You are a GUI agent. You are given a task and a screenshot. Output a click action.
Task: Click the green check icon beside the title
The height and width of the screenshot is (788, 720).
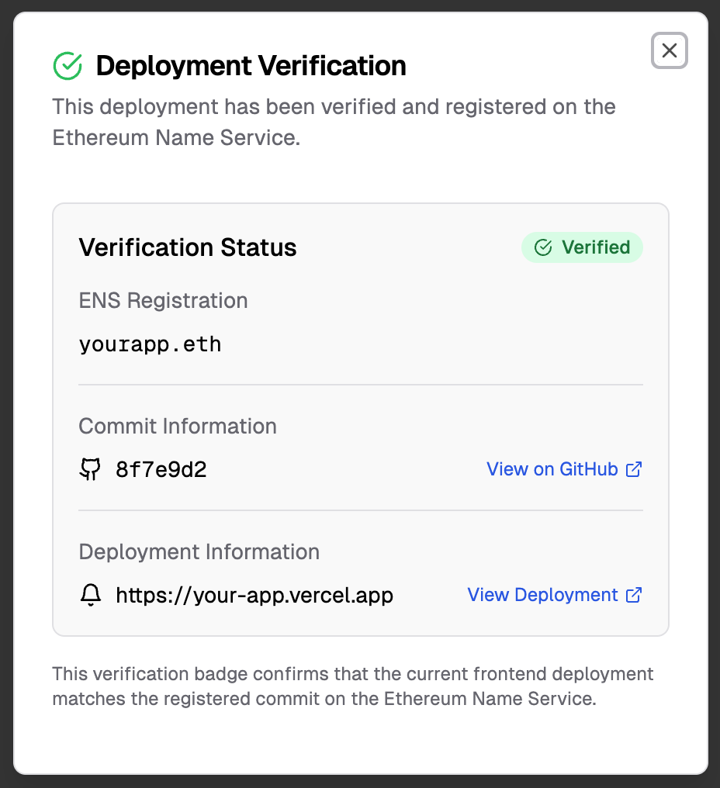(x=67, y=66)
